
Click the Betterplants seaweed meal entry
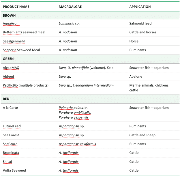[x=24, y=32]
